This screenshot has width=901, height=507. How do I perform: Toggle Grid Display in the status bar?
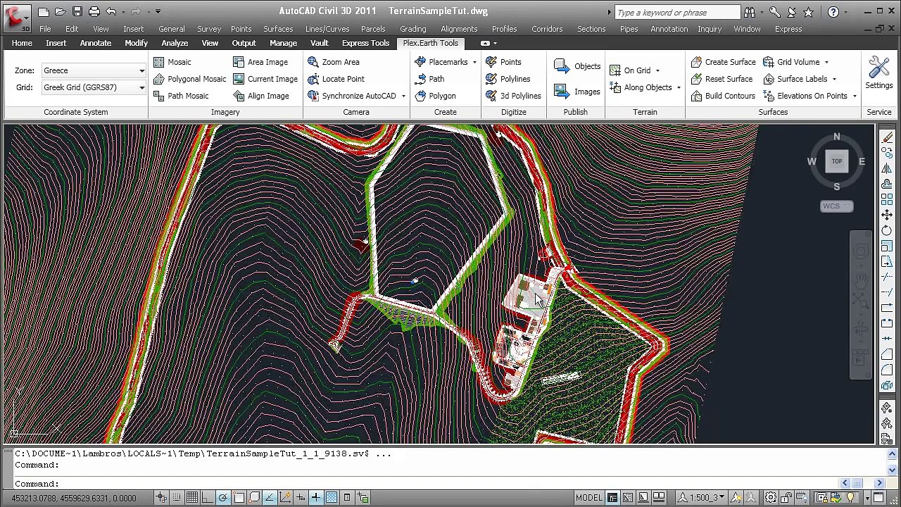point(192,498)
